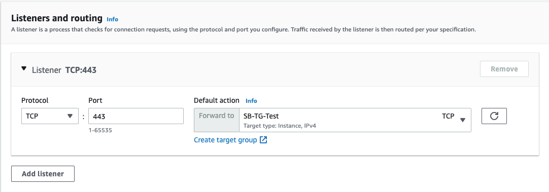
Task: Click the Listeners and routing heading
Action: pyautogui.click(x=57, y=18)
